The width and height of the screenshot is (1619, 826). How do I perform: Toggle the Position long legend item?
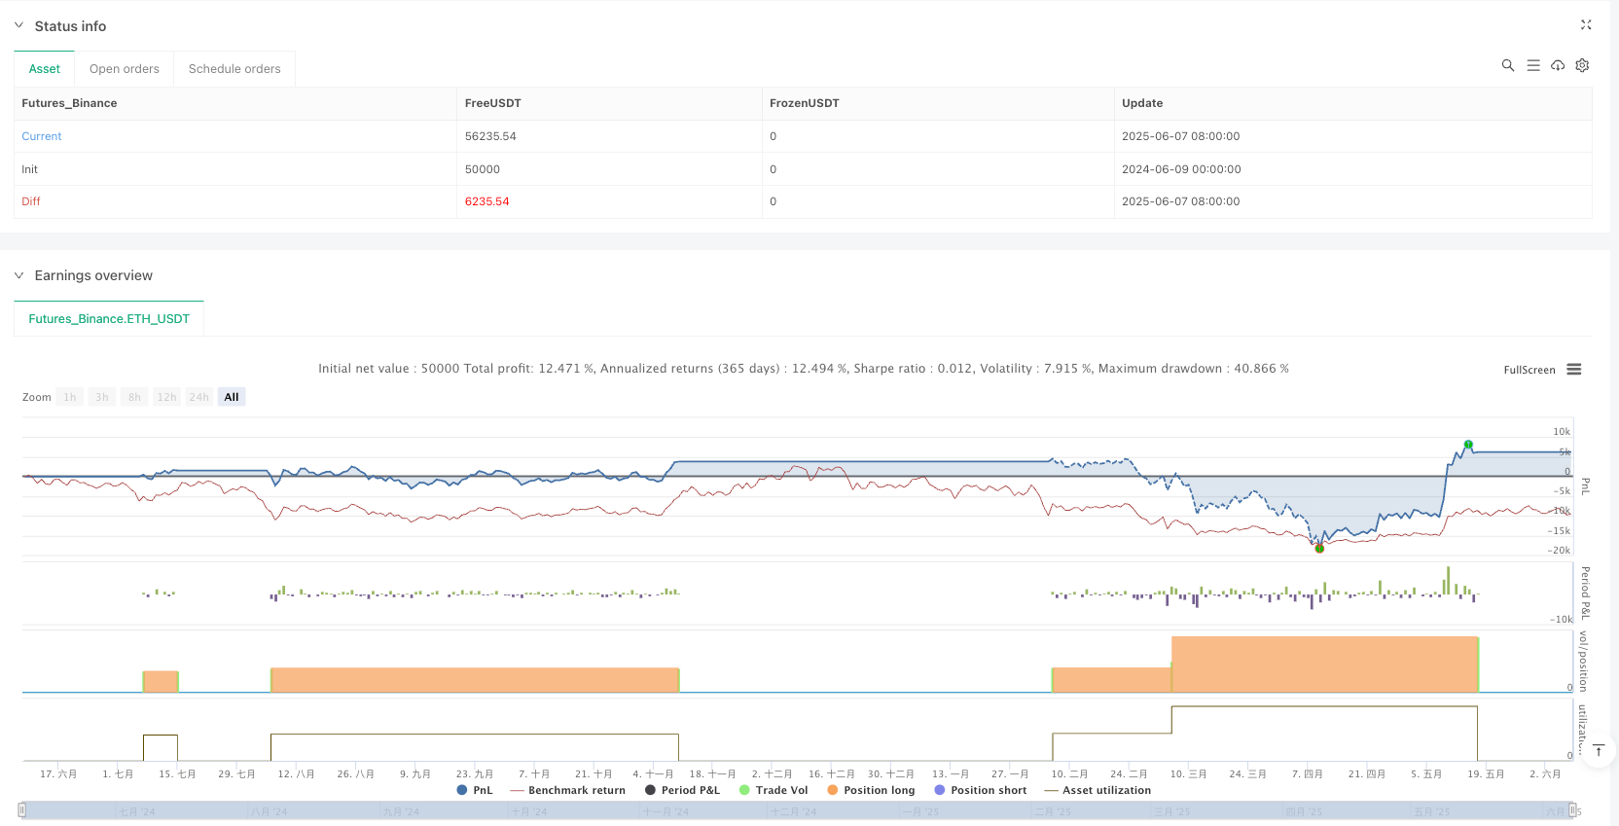click(x=871, y=790)
